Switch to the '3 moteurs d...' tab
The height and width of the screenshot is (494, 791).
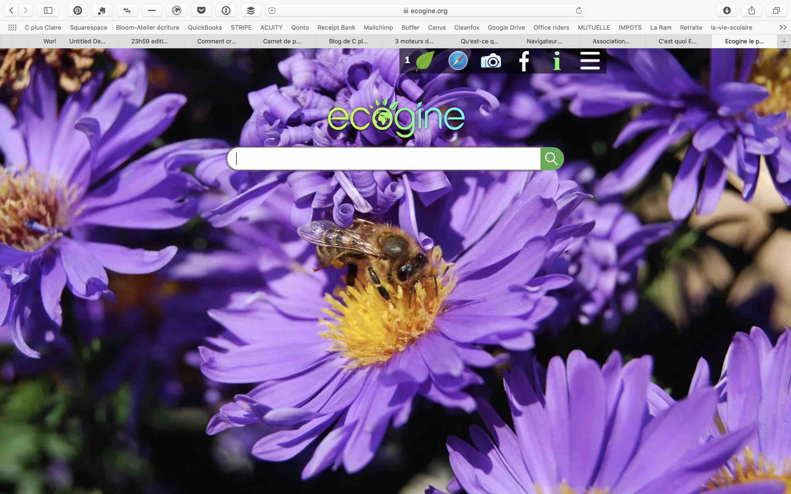tap(414, 41)
